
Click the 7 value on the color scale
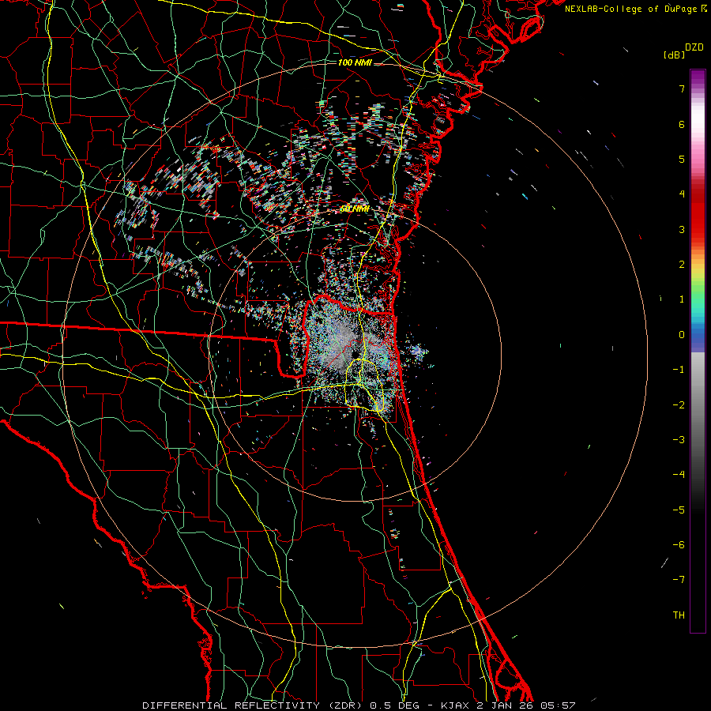[x=682, y=88]
